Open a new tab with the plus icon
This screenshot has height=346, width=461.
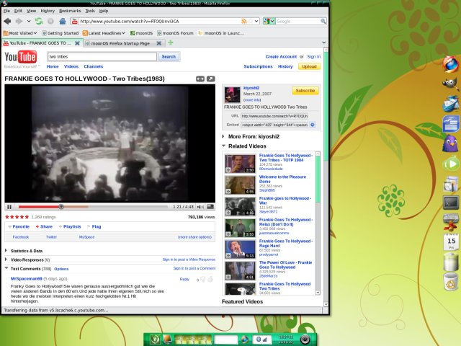[170, 43]
